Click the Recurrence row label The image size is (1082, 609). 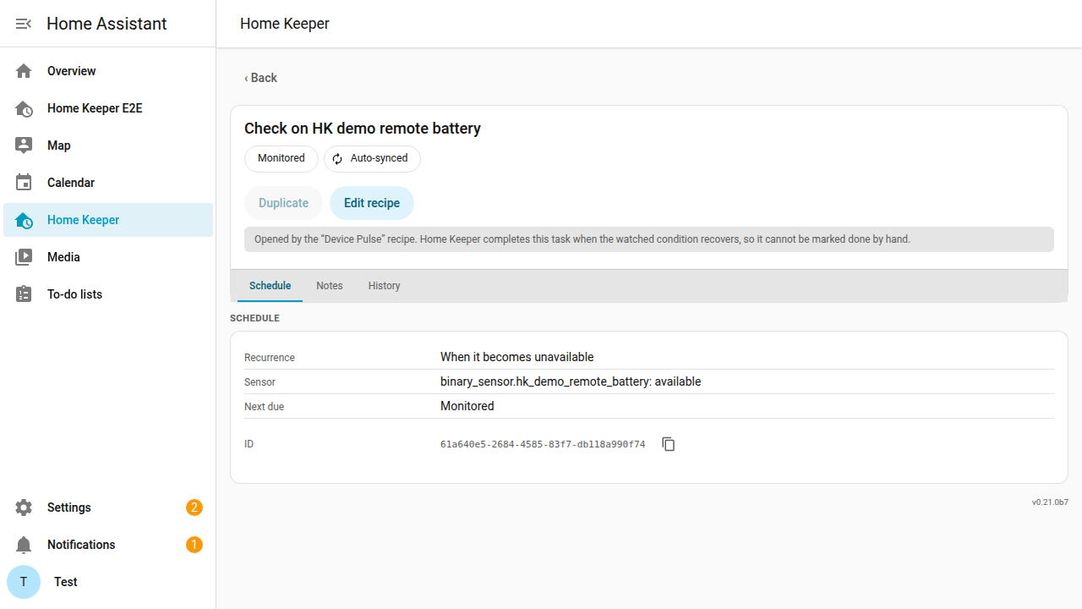pyautogui.click(x=270, y=358)
